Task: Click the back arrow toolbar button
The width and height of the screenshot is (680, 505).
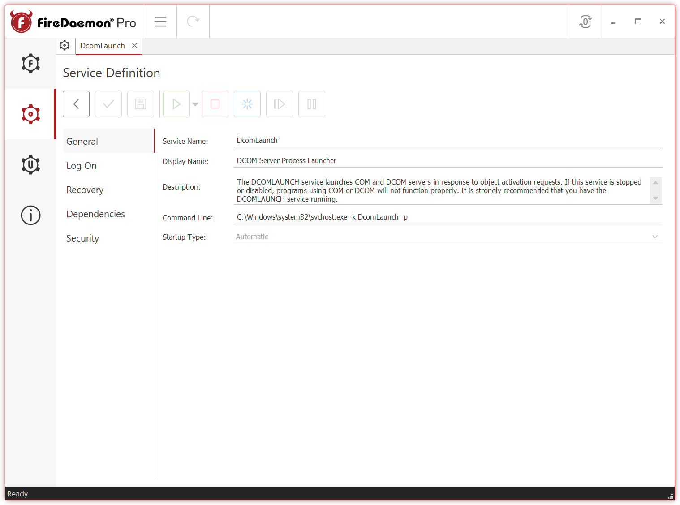Action: tap(76, 104)
